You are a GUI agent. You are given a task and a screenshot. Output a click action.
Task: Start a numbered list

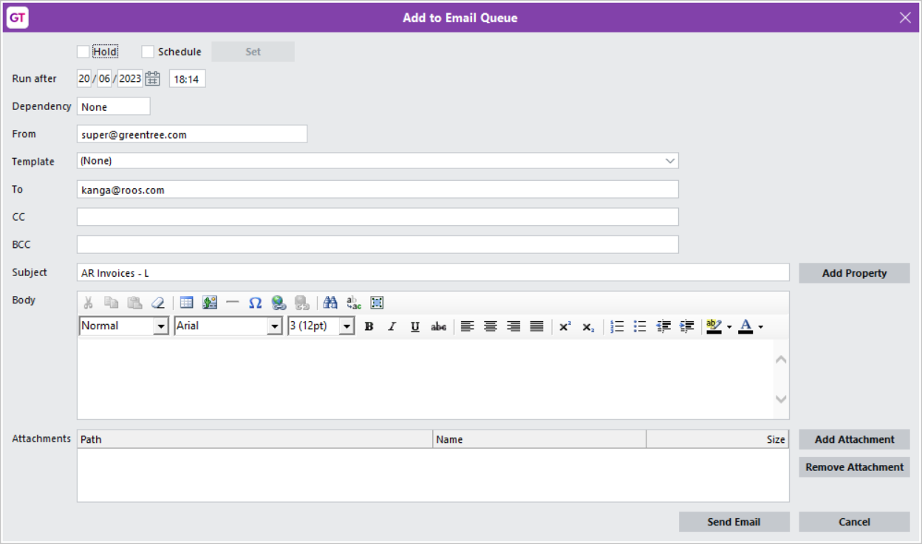click(618, 326)
